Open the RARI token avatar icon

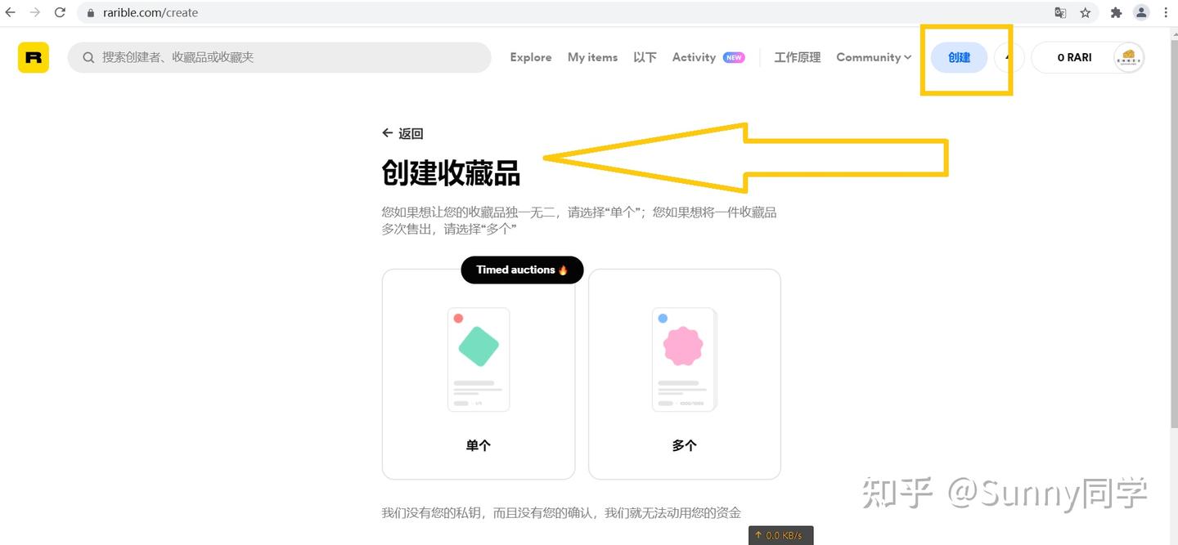tap(1128, 57)
